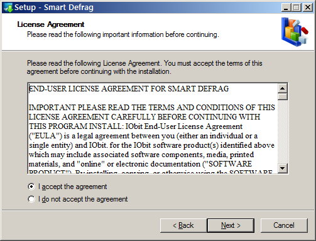The image size is (316, 241).
Task: Click the License Agreement heading
Action: click(x=51, y=24)
